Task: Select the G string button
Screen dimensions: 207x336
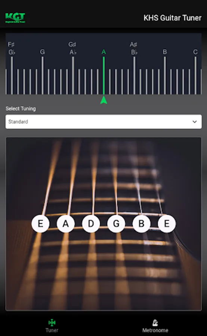Action: coord(116,224)
